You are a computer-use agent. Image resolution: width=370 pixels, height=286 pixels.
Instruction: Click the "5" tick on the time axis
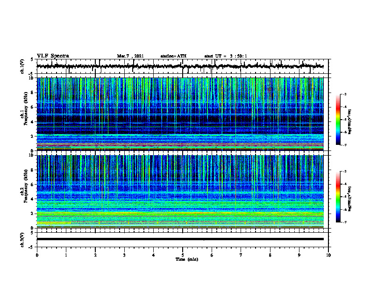(x=183, y=255)
